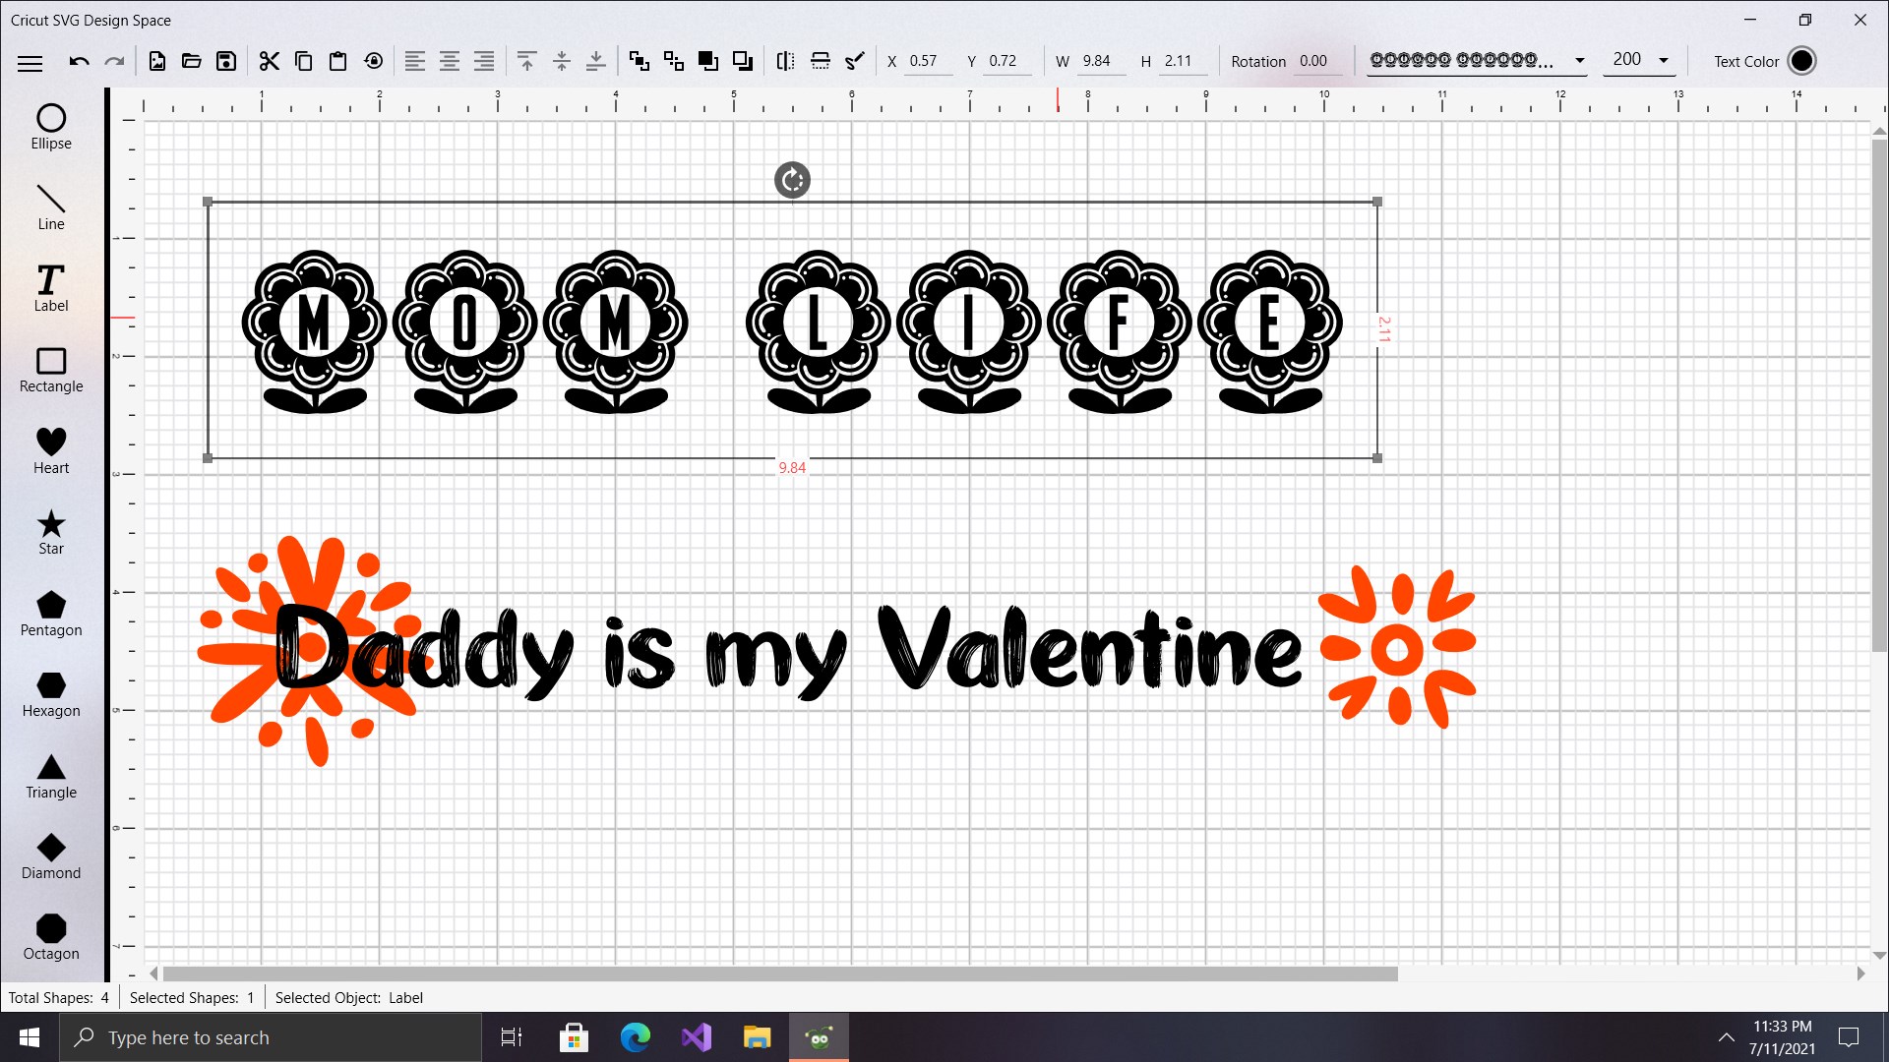Open the Windows Start menu
Image resolution: width=1889 pixels, height=1062 pixels.
(30, 1037)
